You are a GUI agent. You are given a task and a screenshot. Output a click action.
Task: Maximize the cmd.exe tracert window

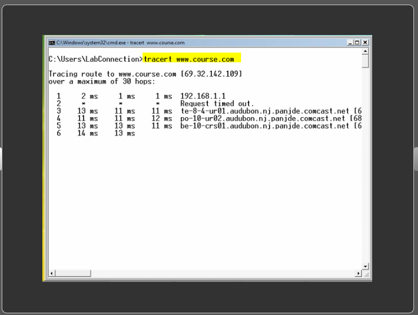tap(357, 42)
